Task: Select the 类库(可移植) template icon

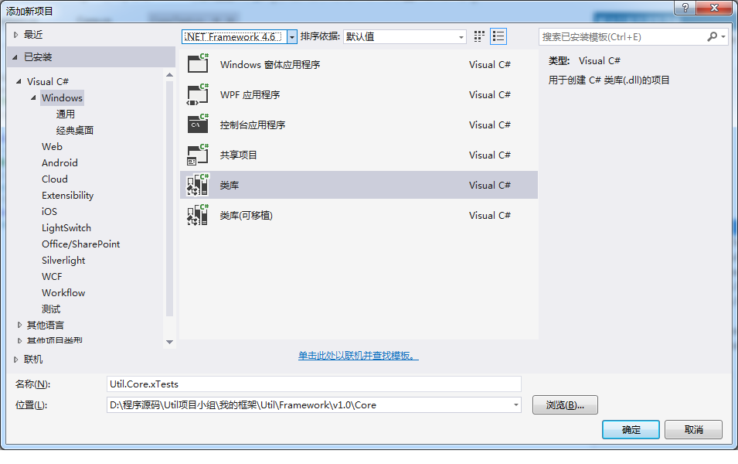Action: coord(198,215)
